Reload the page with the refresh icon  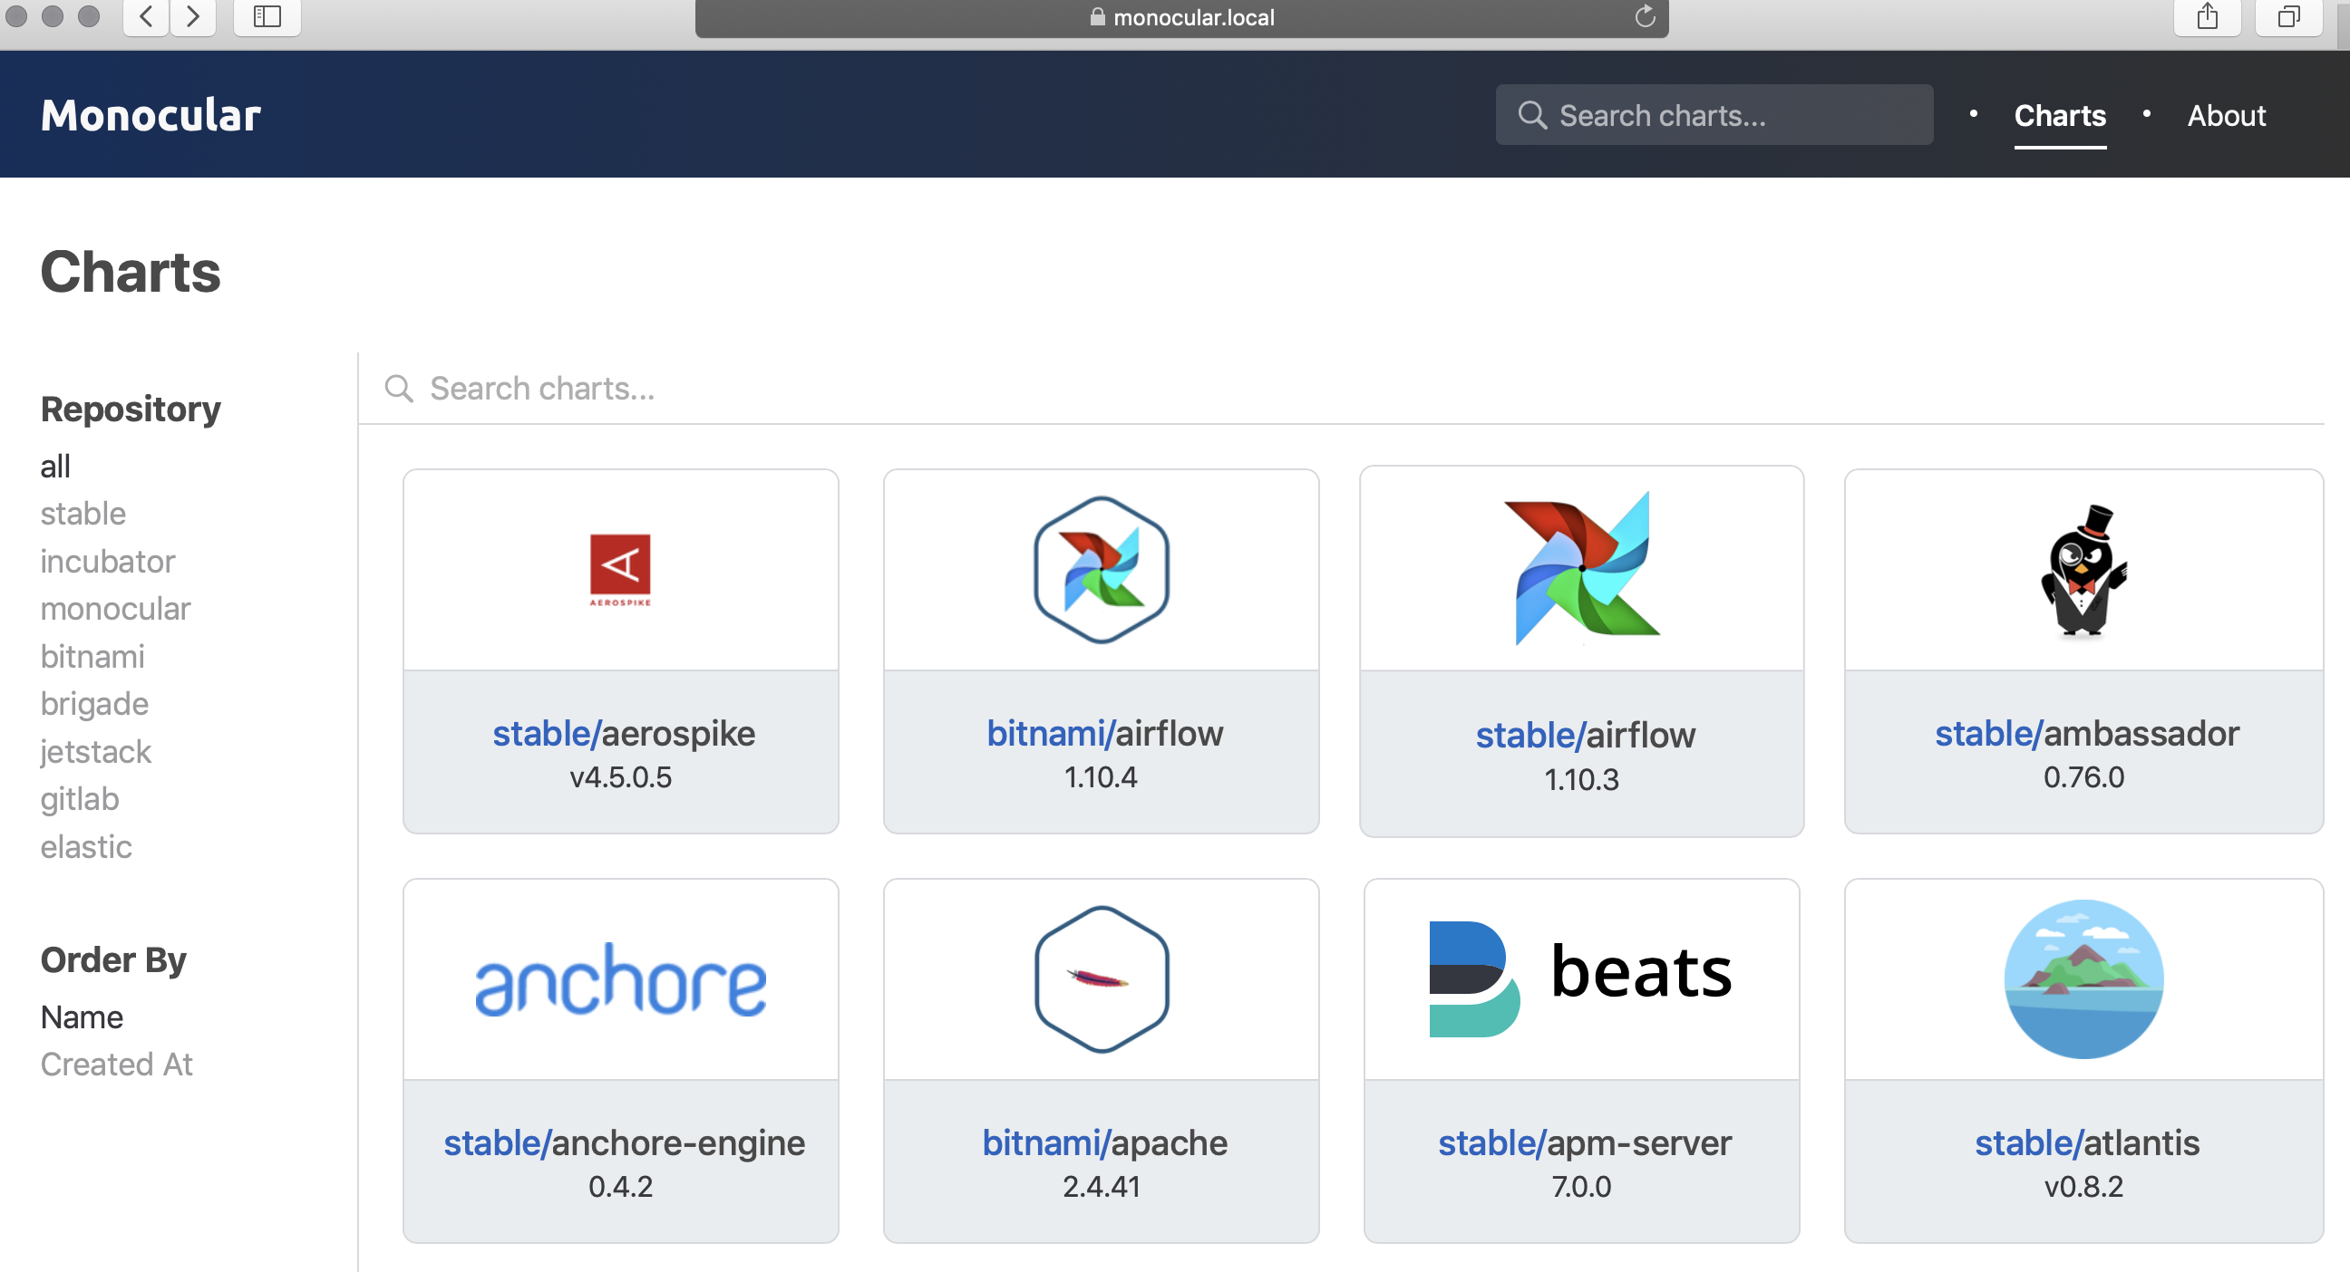1644,16
